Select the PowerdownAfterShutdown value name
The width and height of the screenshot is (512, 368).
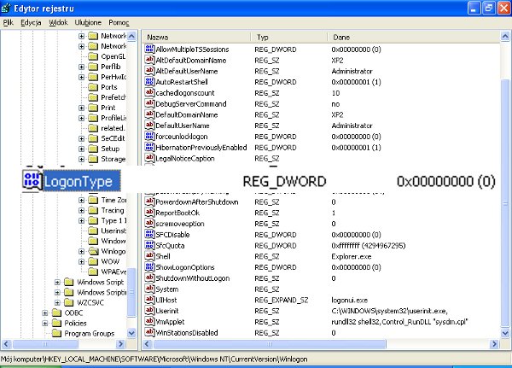(x=197, y=202)
